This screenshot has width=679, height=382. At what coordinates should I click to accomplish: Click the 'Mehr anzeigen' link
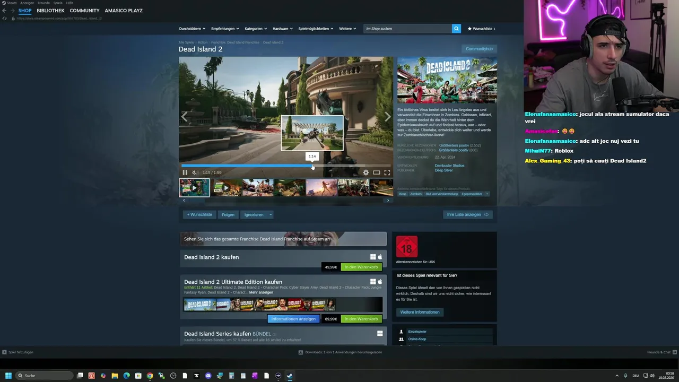point(261,292)
